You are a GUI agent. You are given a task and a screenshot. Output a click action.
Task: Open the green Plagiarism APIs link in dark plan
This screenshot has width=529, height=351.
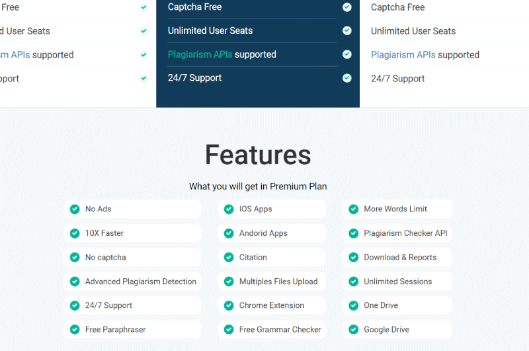pos(200,54)
